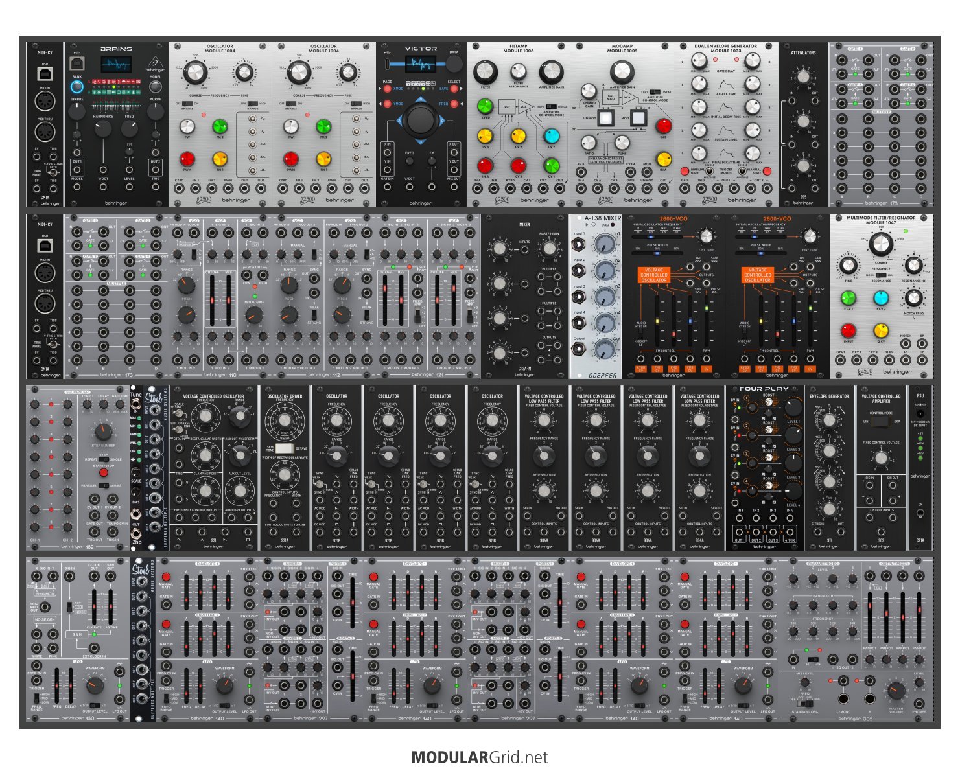
Task: Click the large FILTER knob on Filtamp 1006
Action: click(485, 72)
